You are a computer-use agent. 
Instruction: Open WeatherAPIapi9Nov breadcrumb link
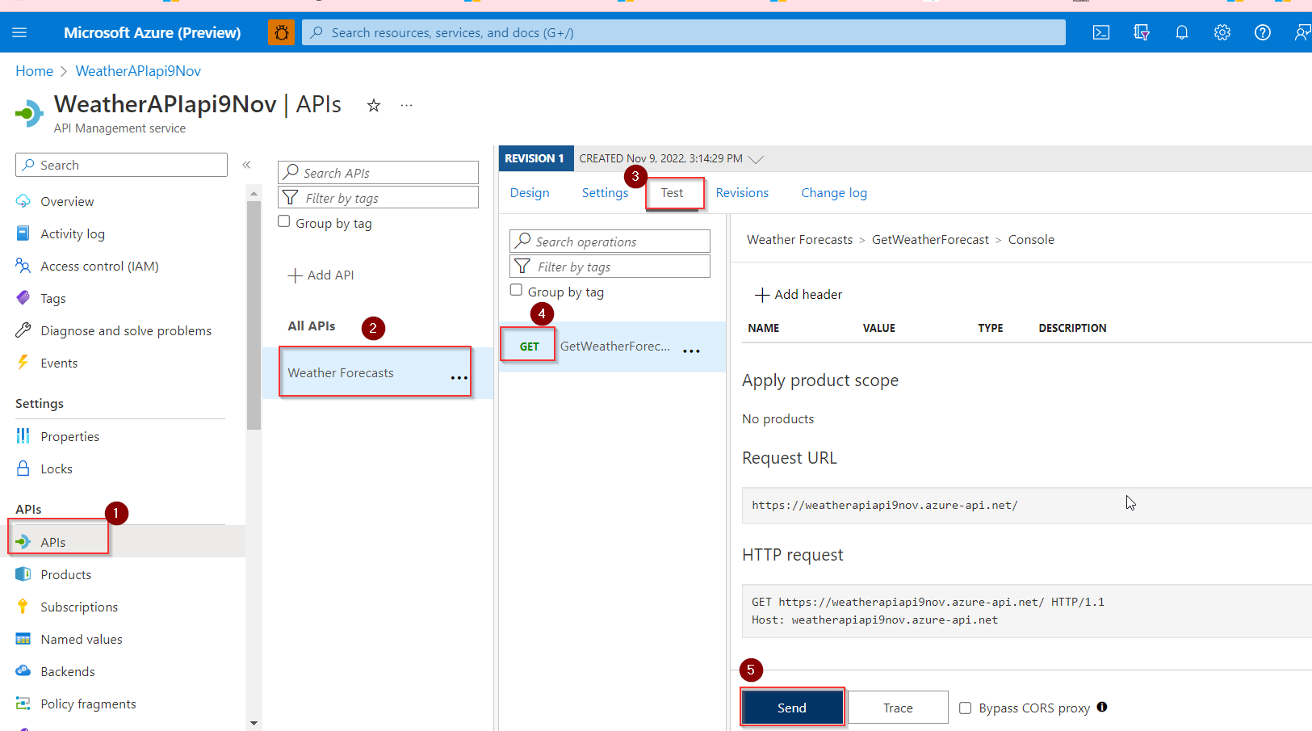pyautogui.click(x=138, y=71)
